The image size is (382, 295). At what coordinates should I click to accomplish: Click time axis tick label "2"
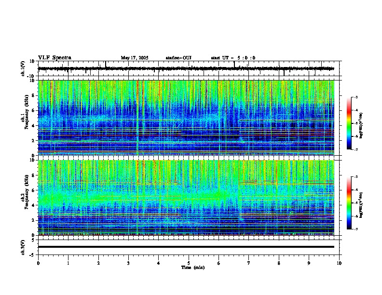(x=98, y=263)
